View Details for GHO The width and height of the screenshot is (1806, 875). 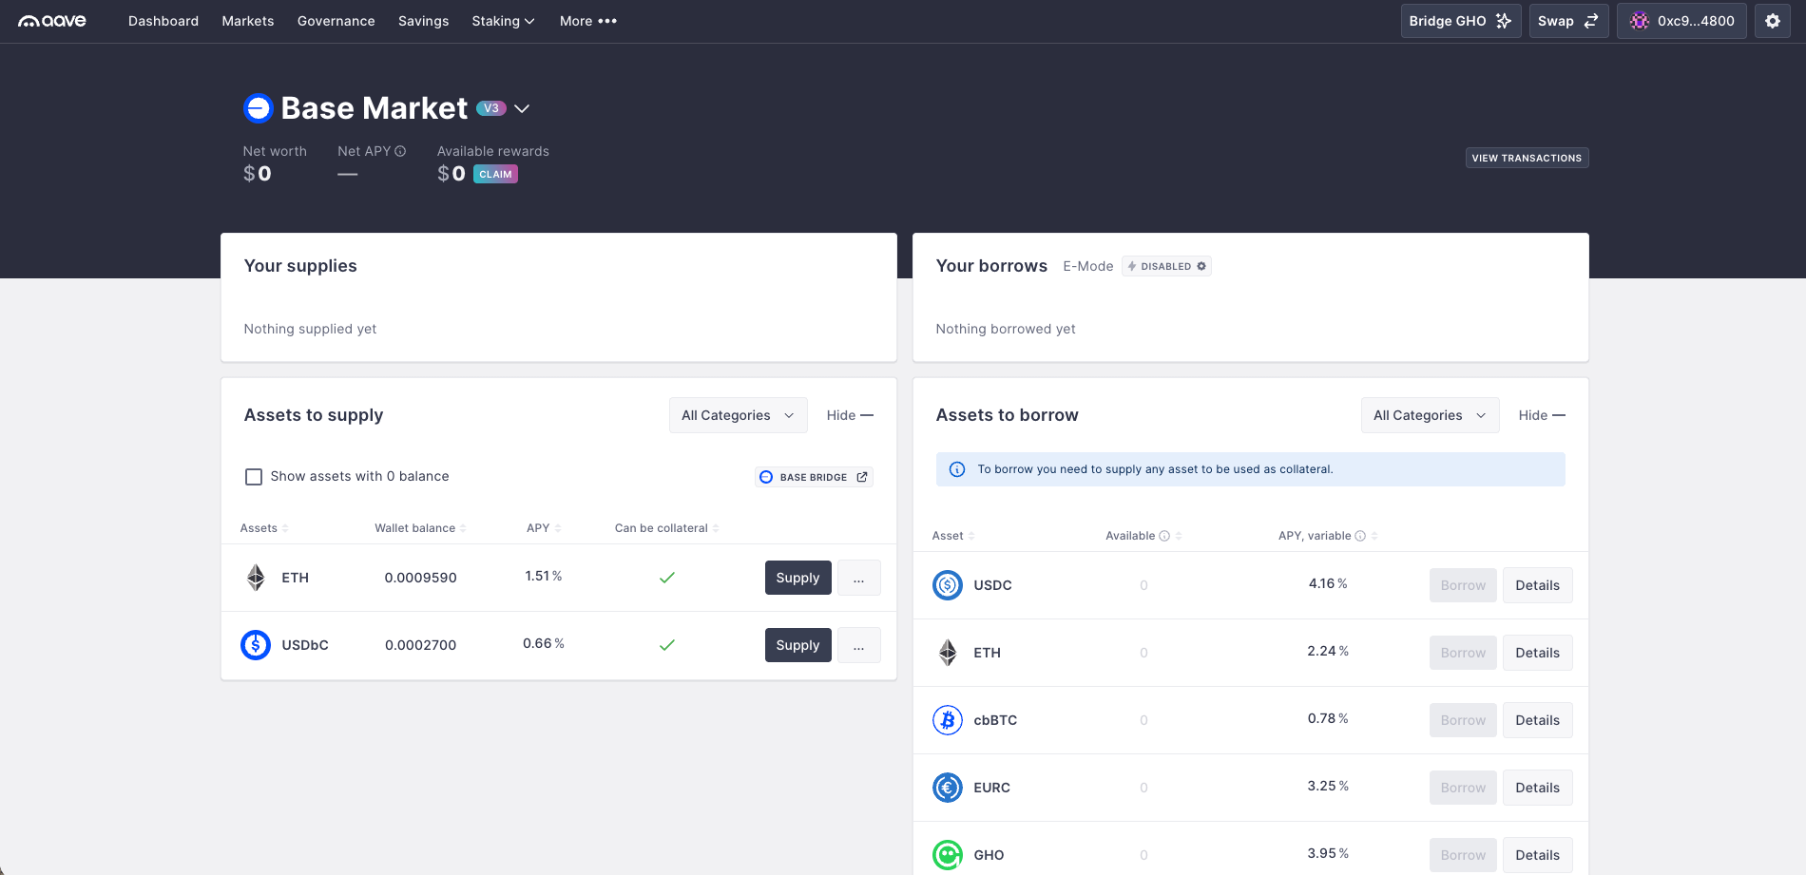1537,855
